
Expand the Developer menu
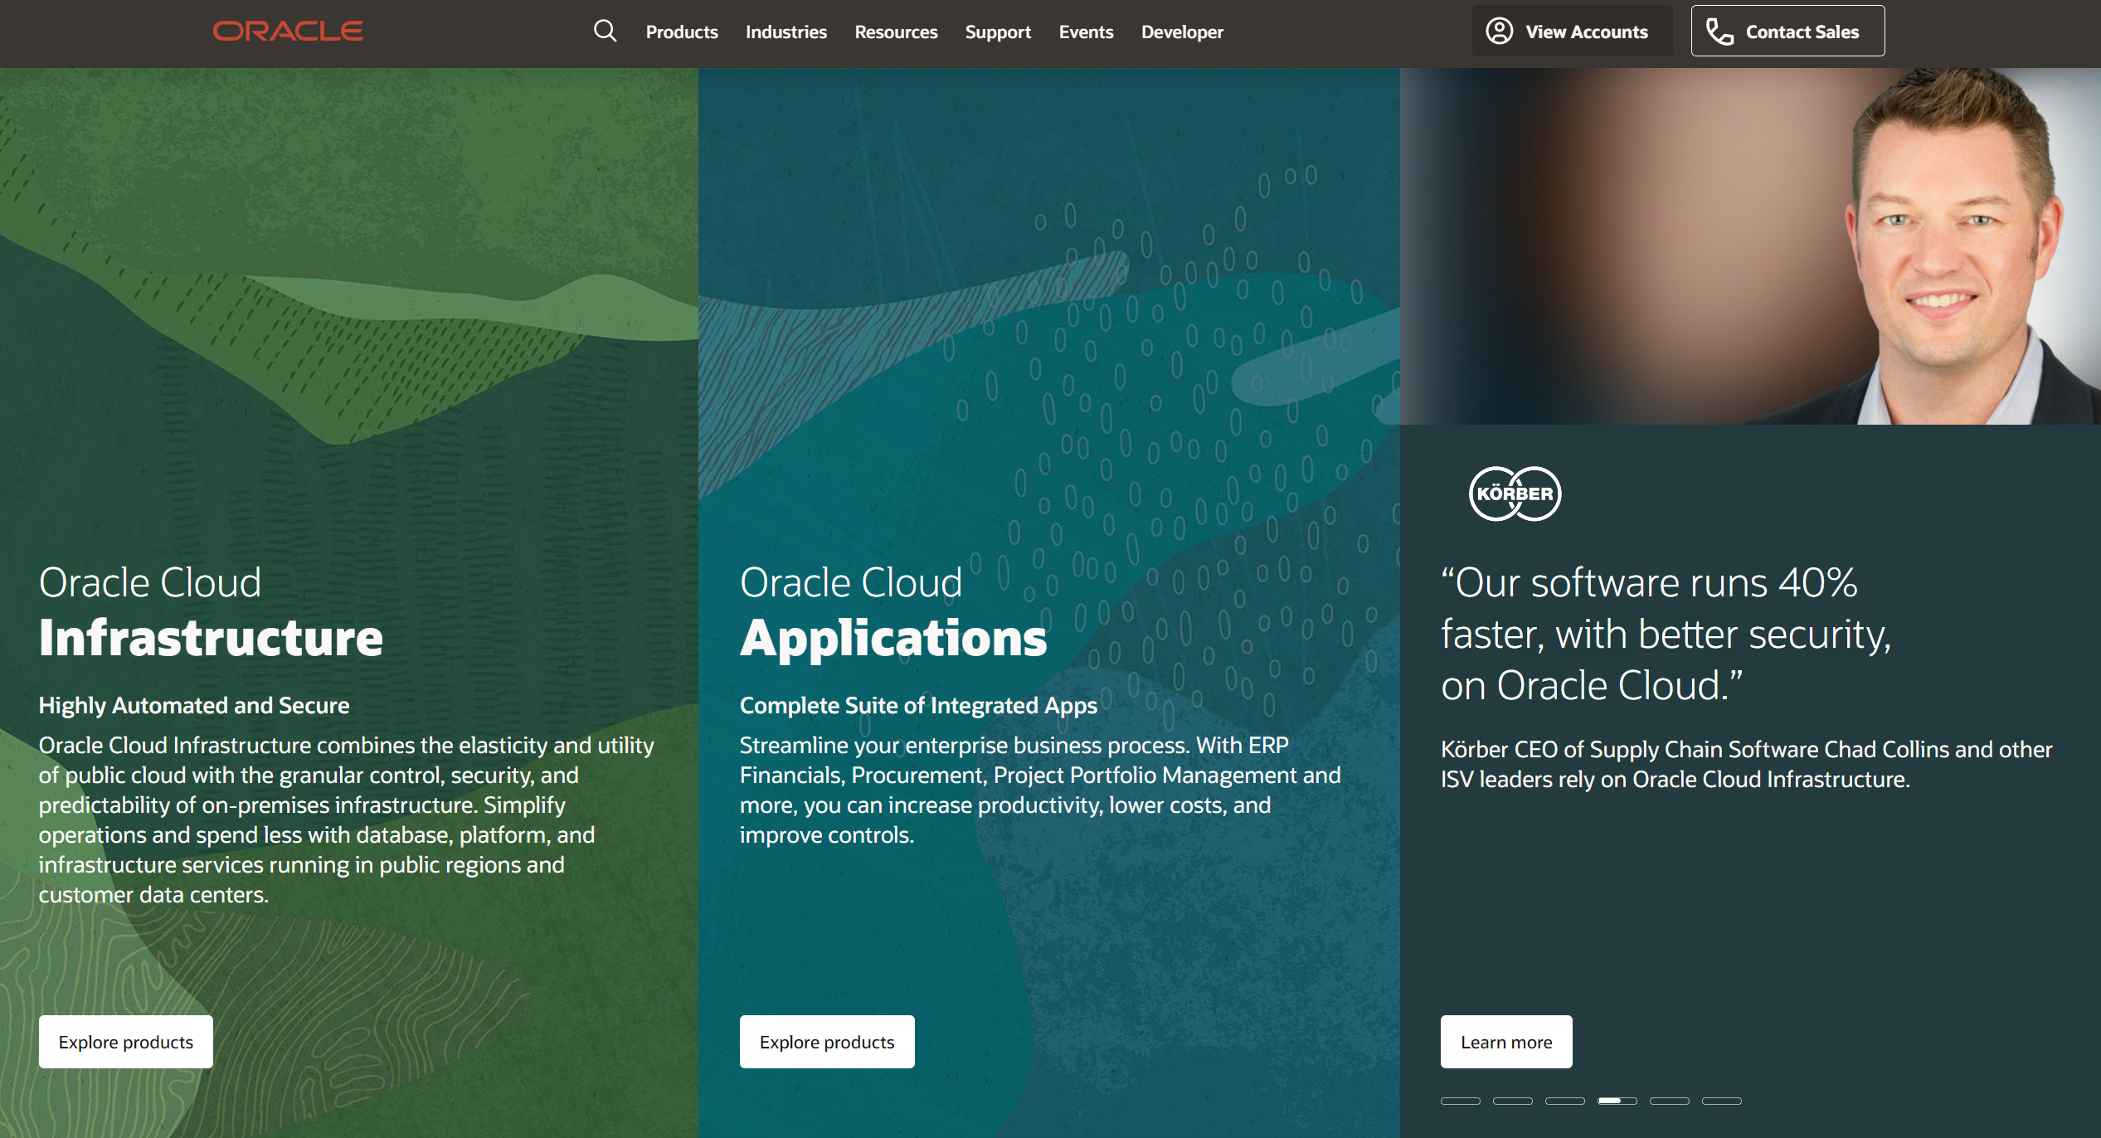pyautogui.click(x=1181, y=32)
